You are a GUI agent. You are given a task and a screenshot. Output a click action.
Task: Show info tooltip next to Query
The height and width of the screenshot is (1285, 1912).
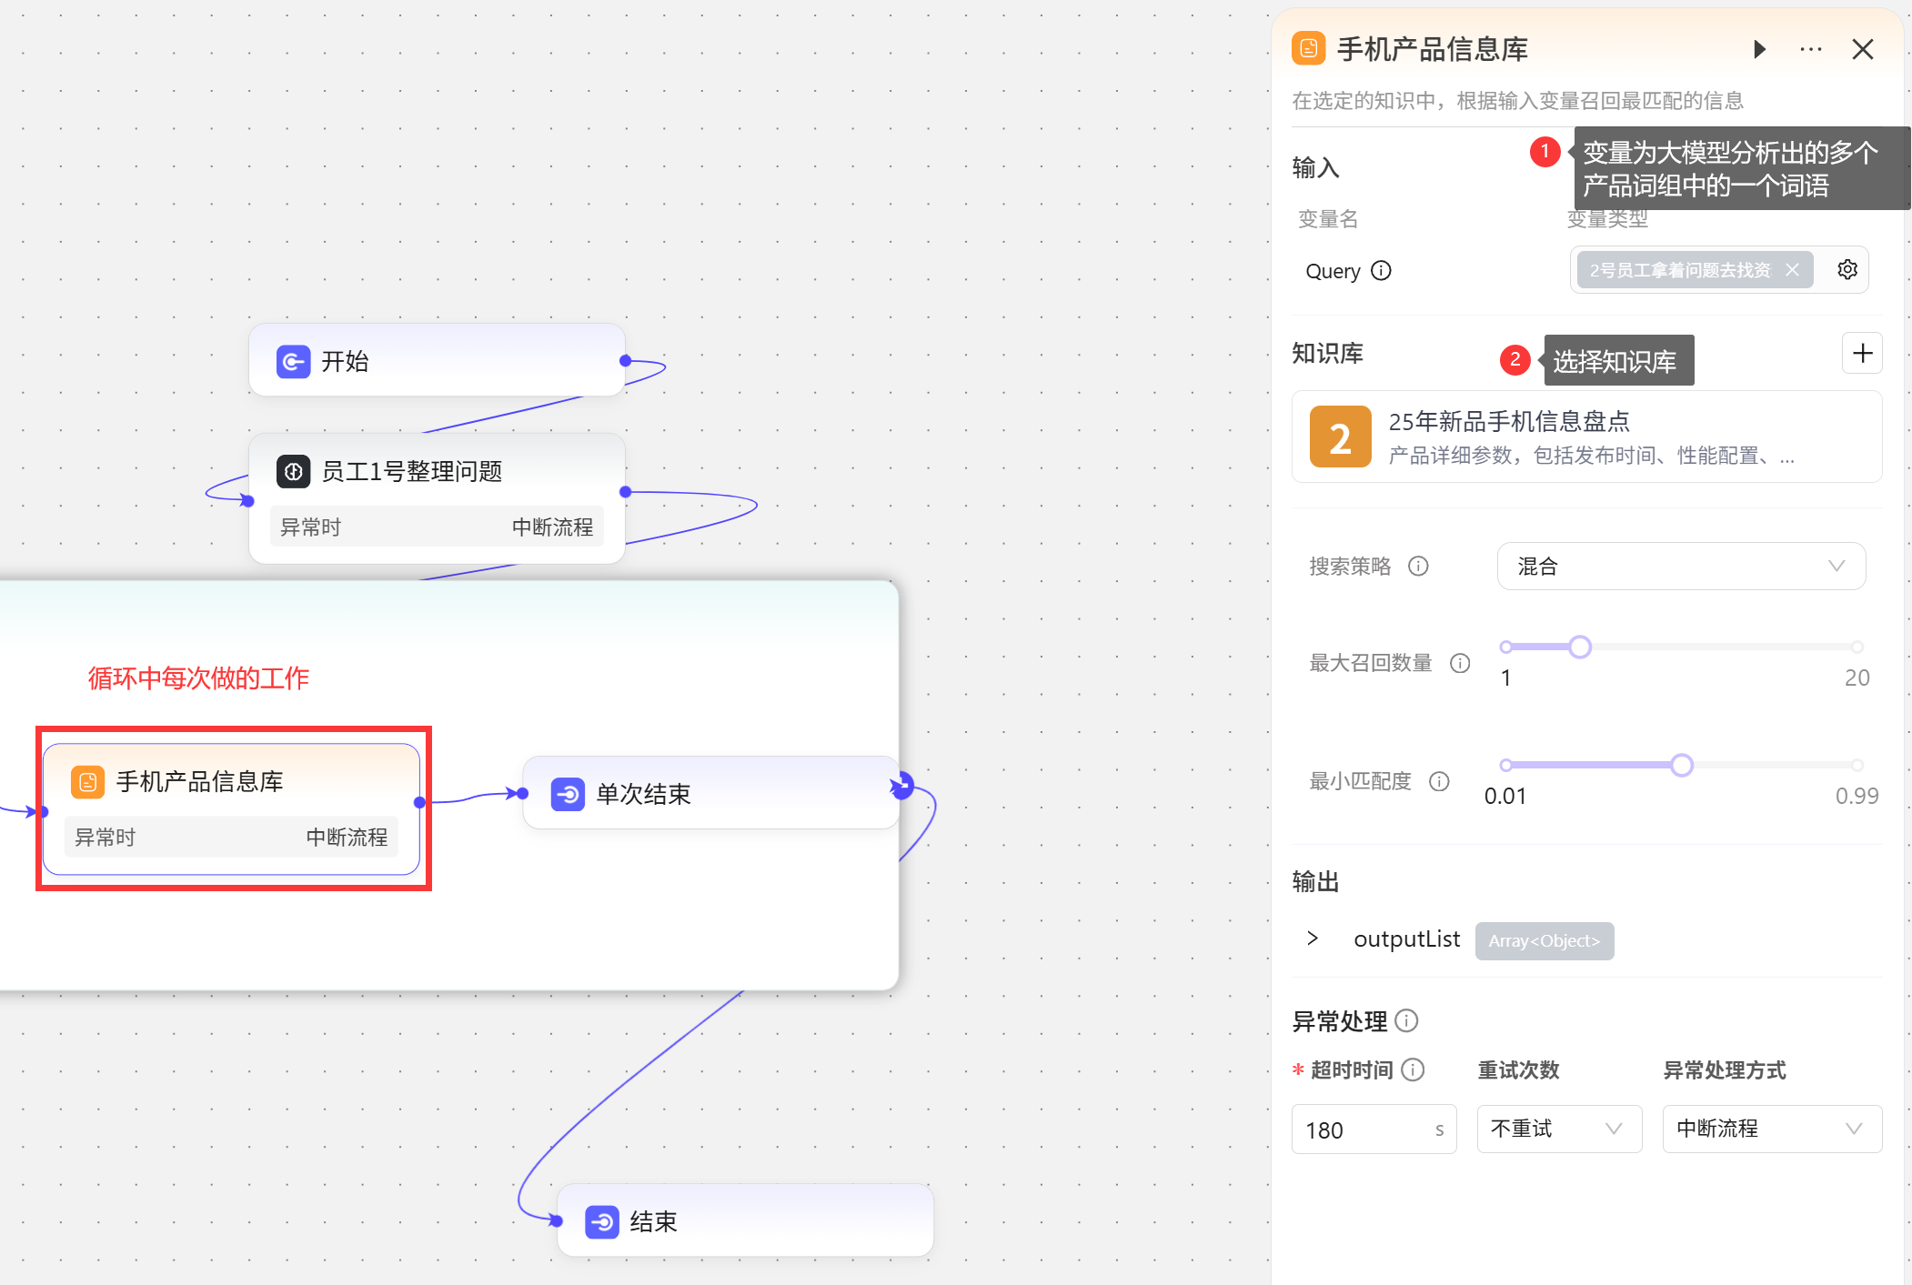1381,271
